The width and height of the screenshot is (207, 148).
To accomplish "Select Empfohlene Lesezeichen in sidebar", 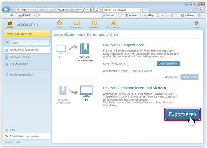I will [27, 50].
